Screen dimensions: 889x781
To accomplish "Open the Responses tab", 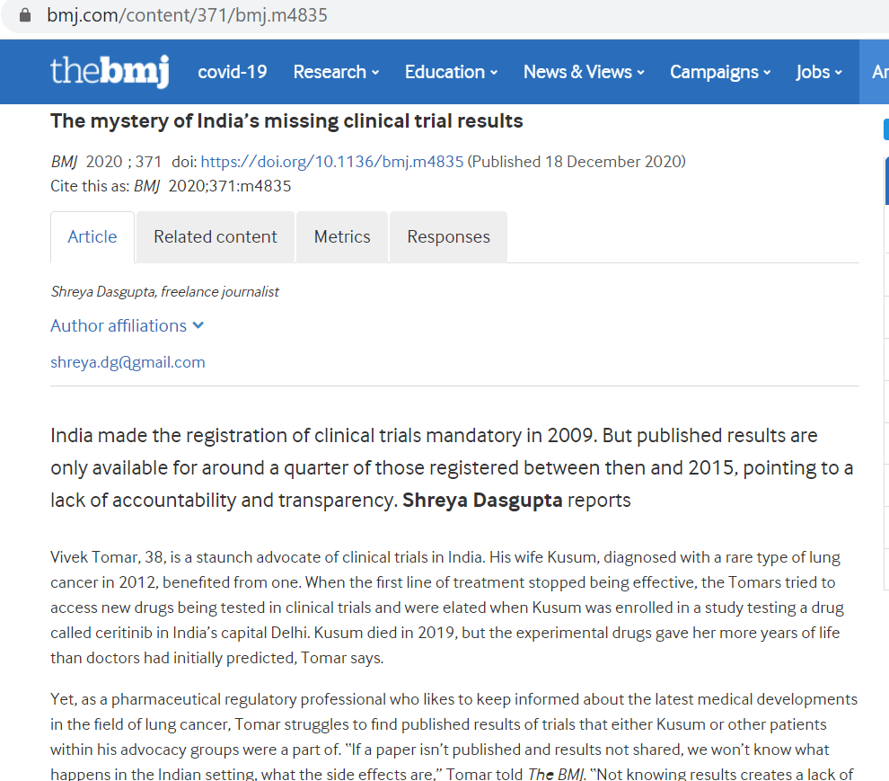I will click(x=448, y=237).
